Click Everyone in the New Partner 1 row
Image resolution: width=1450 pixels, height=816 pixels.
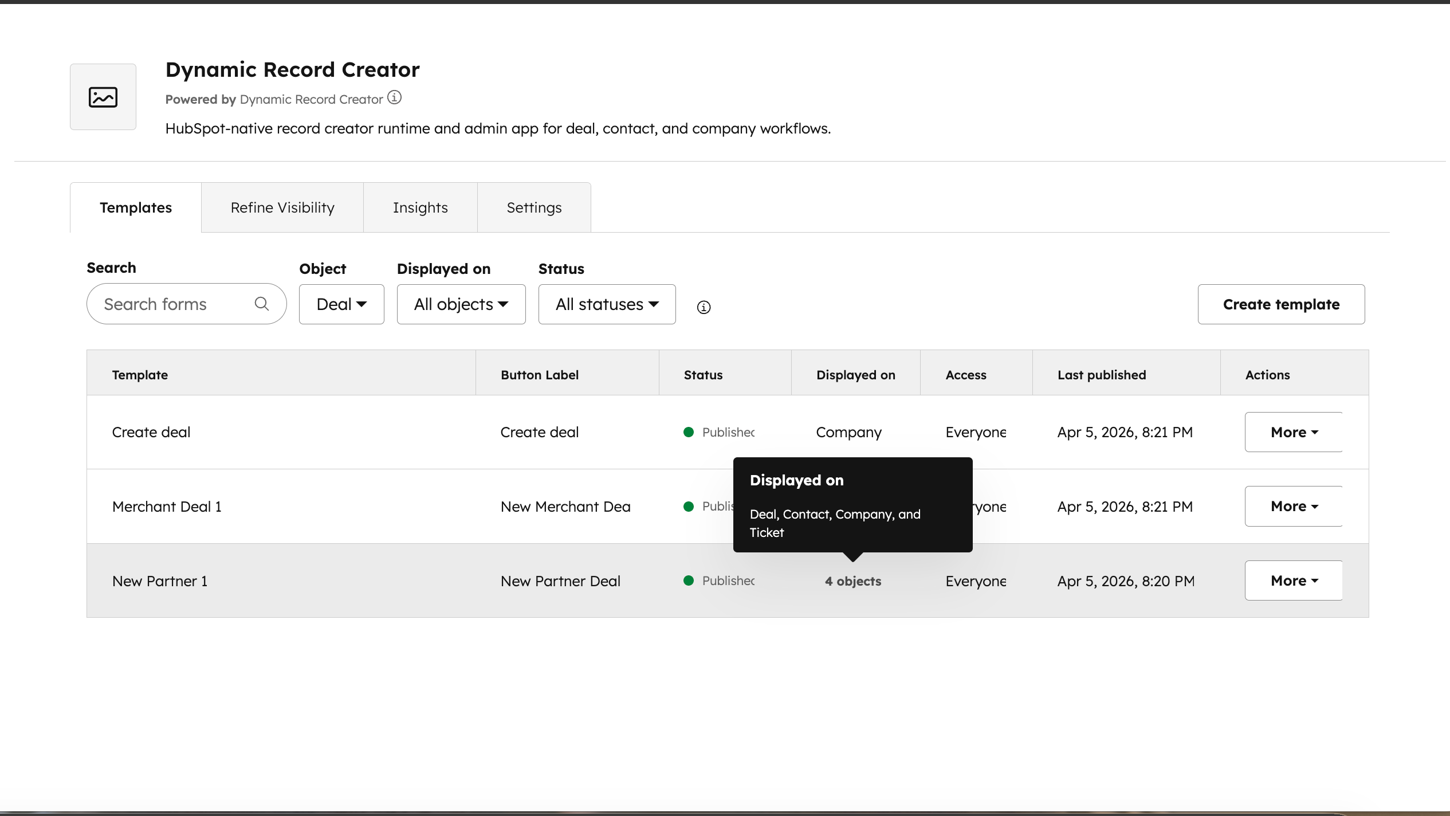[976, 581]
